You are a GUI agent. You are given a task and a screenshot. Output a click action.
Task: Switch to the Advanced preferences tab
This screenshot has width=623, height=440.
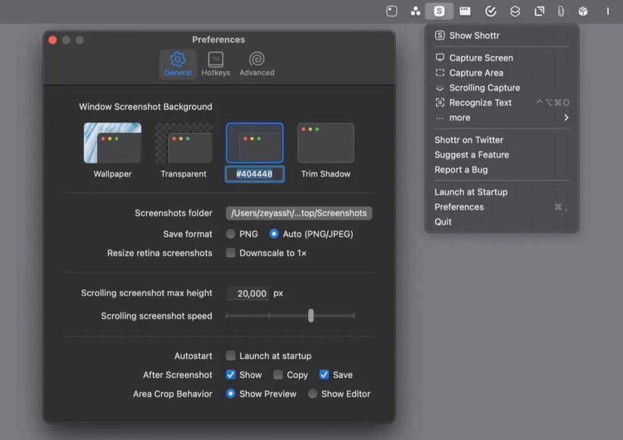[257, 64]
